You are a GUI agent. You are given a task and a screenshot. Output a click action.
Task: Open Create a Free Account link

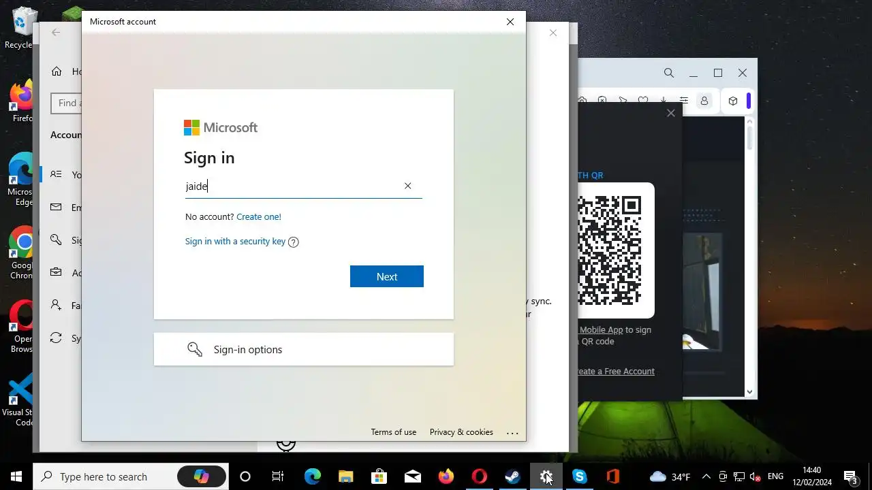pos(616,371)
